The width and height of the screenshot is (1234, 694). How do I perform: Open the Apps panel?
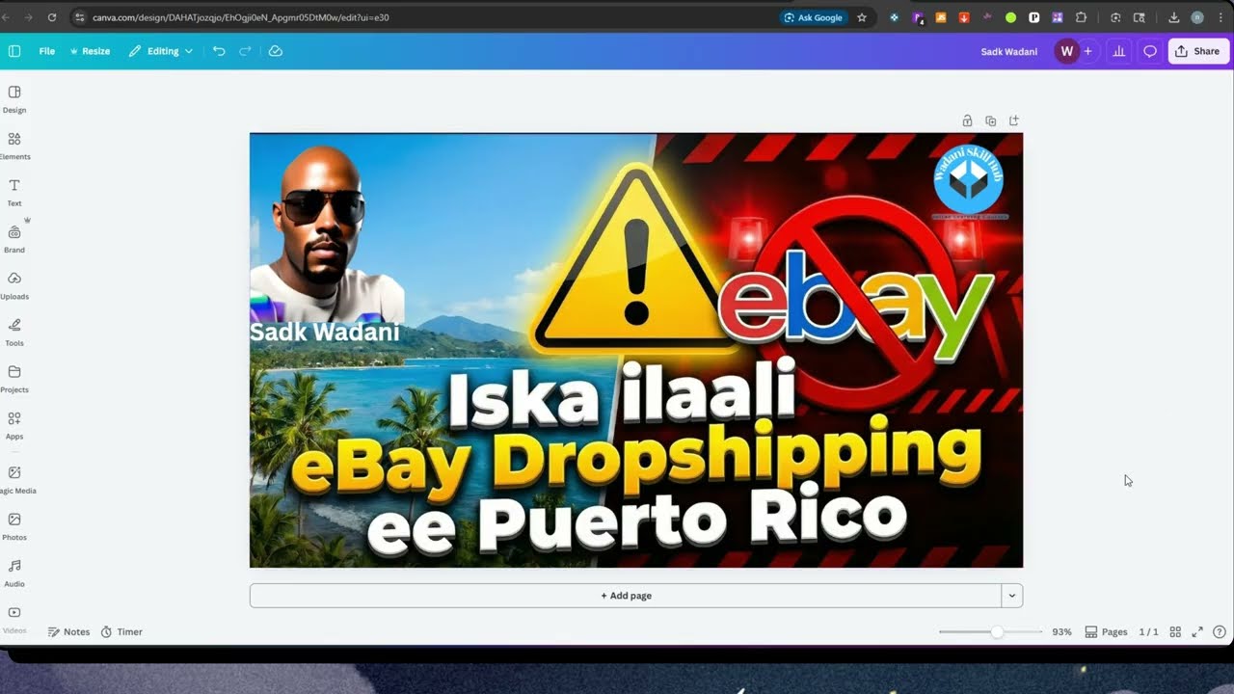pyautogui.click(x=14, y=426)
